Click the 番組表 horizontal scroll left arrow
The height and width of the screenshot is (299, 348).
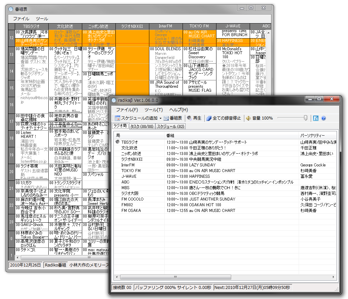[17, 257]
